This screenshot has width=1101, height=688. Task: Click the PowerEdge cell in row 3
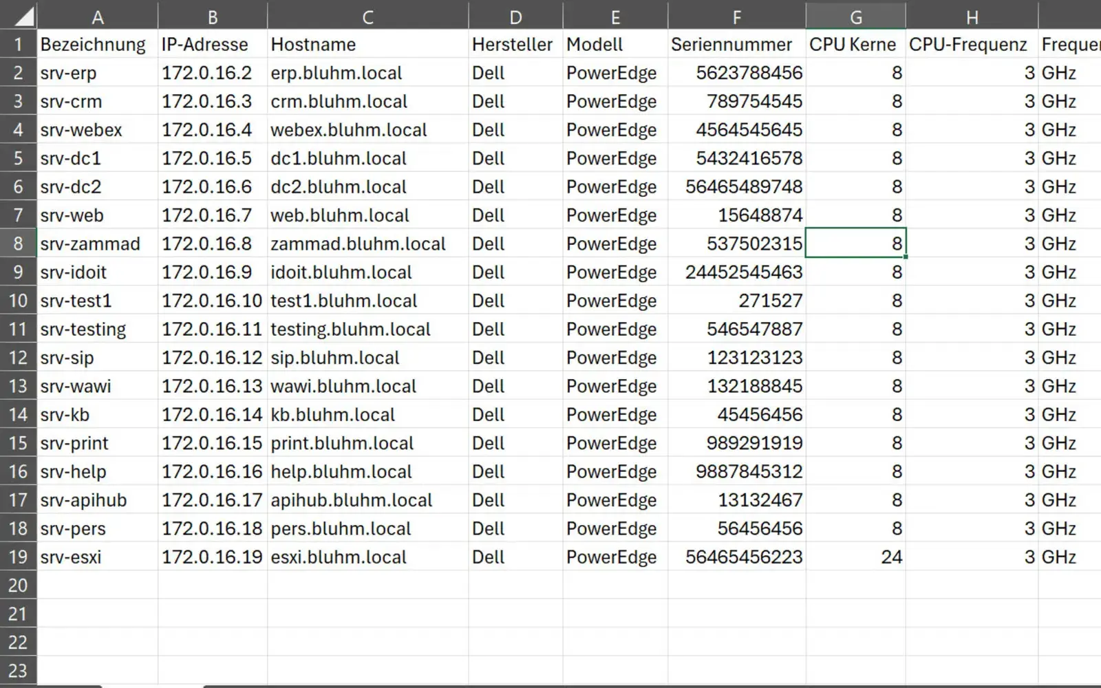coord(611,101)
